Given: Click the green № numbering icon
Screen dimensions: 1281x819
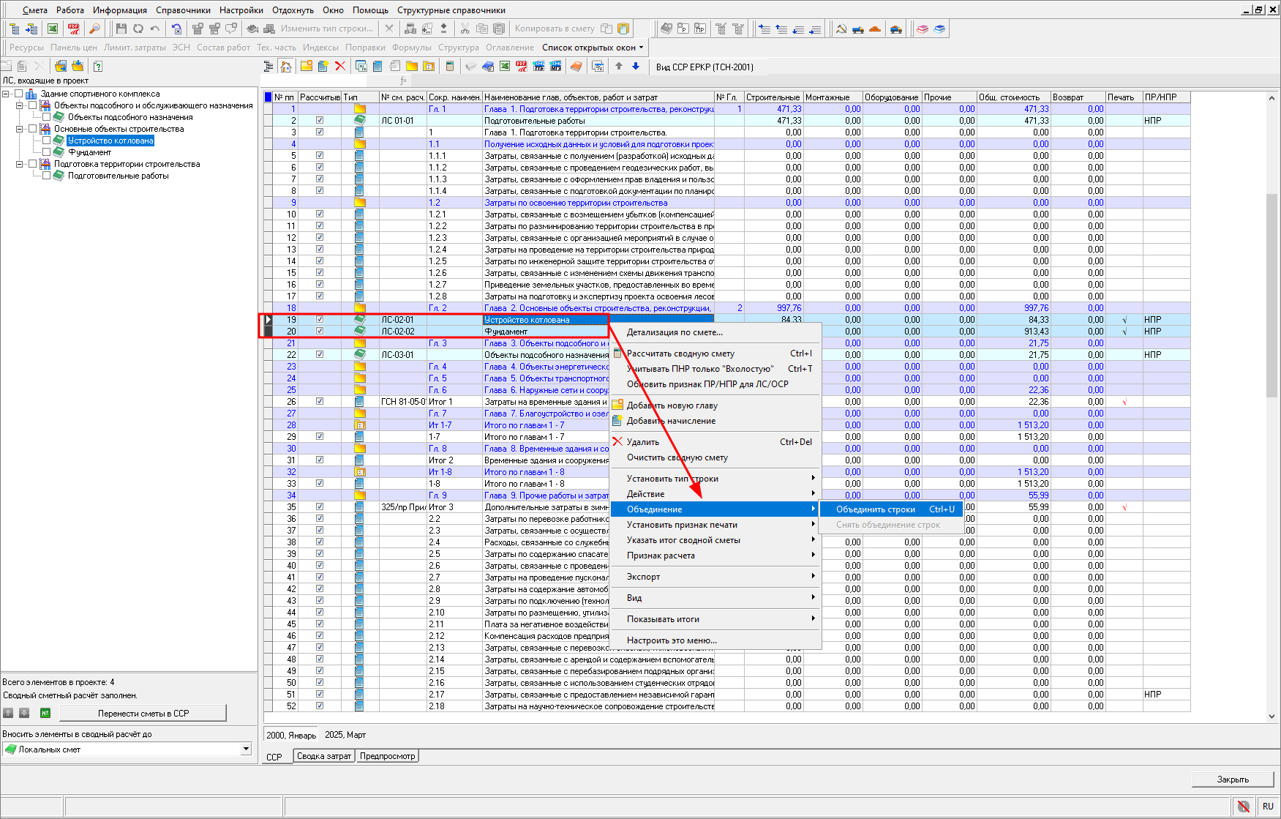Looking at the screenshot, I should point(45,713).
